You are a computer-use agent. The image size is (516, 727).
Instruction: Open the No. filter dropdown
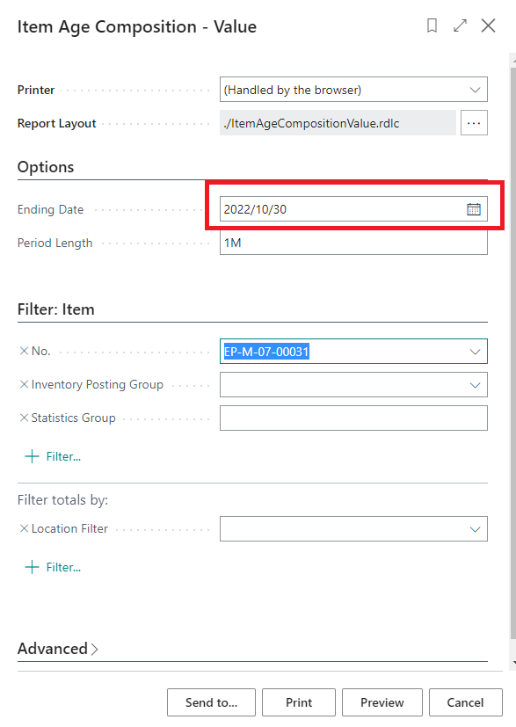click(476, 351)
